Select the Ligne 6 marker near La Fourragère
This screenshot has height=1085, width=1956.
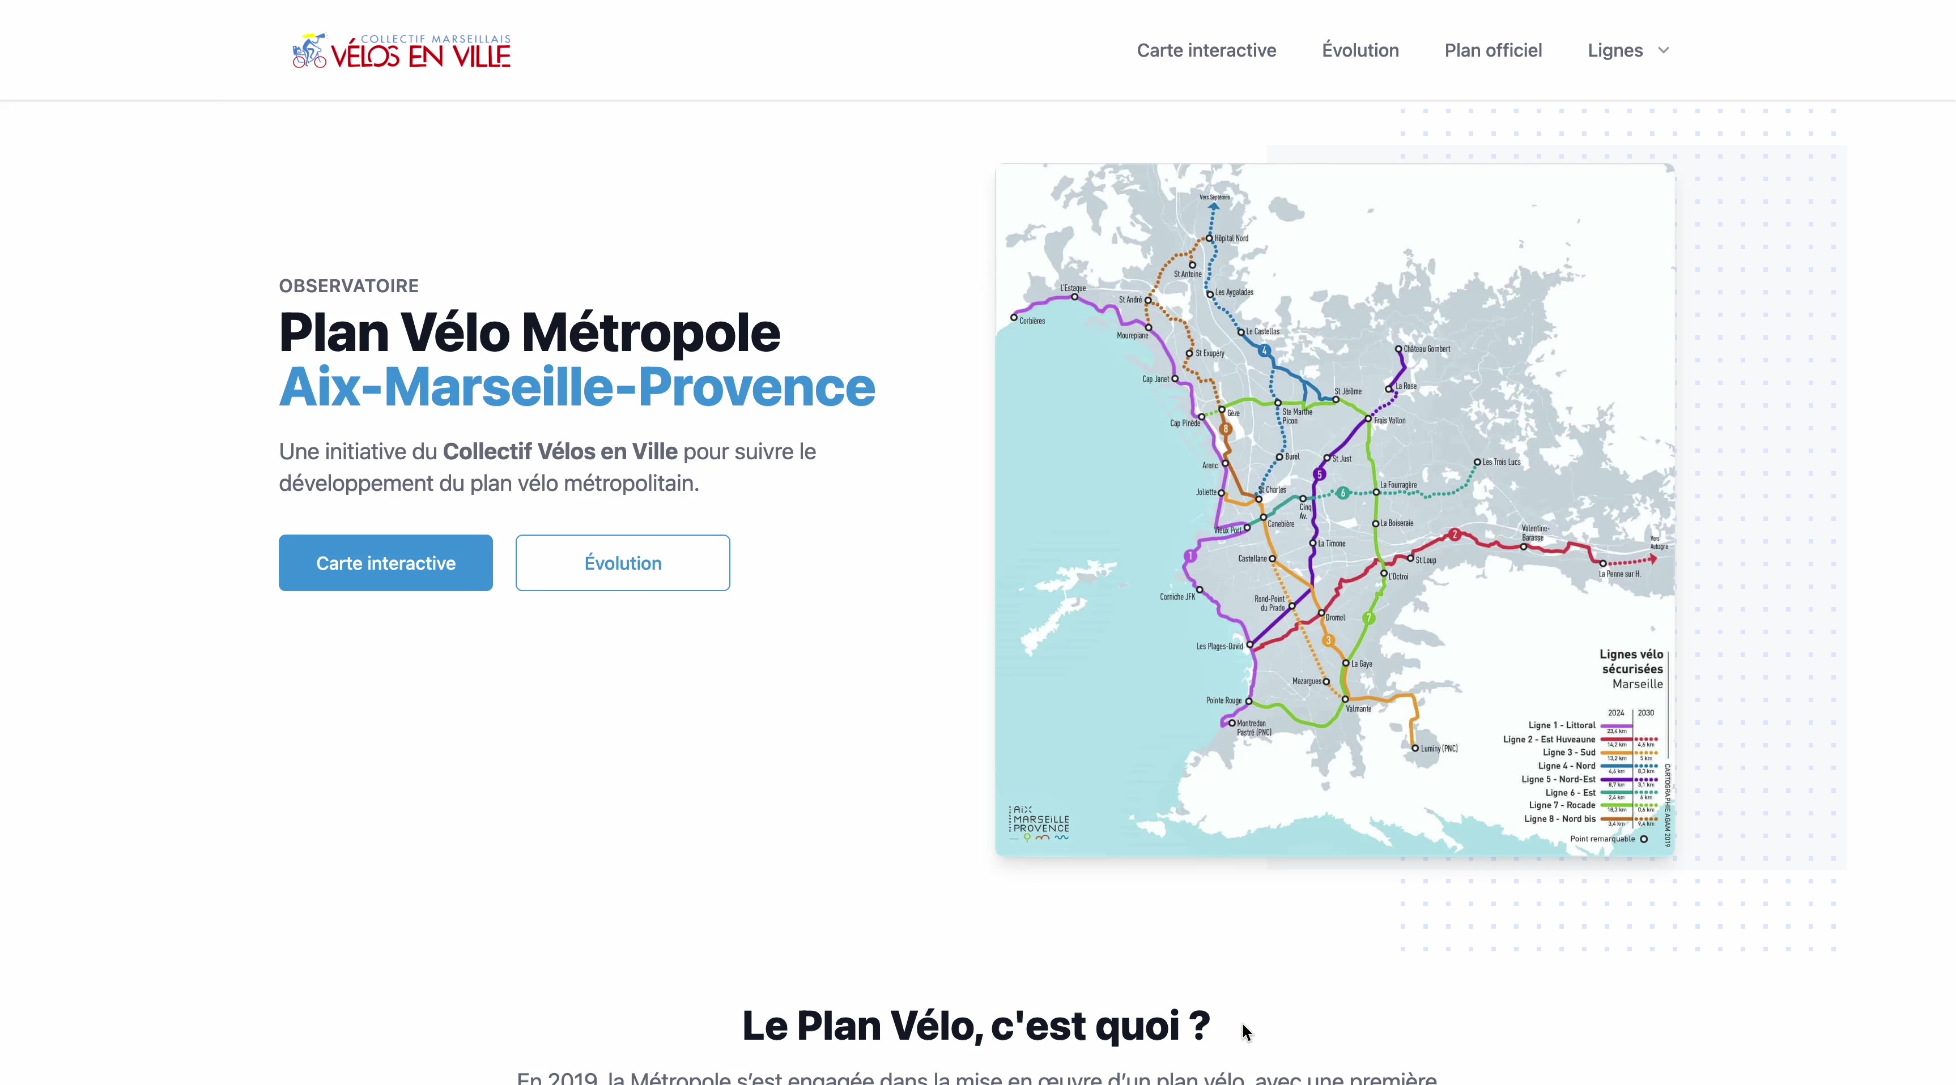coord(1342,493)
